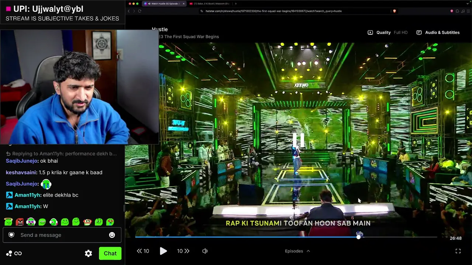Click SaqibJunejo username on 'ok bhai'
This screenshot has height=265, width=472.
[x=22, y=161]
